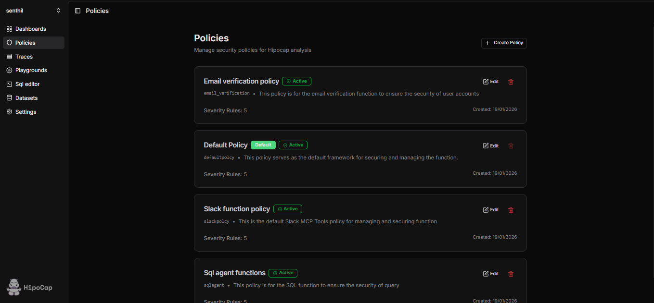This screenshot has height=303, width=654.
Task: Open the senthil workspace switcher
Action: click(33, 11)
